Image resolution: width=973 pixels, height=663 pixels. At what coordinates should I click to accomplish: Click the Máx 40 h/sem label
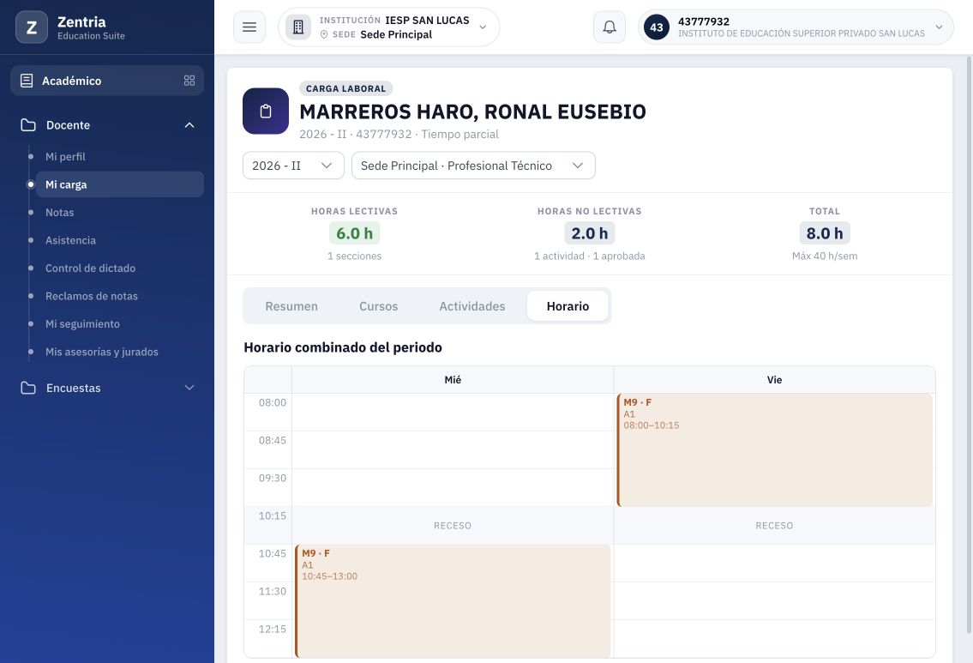tap(825, 256)
